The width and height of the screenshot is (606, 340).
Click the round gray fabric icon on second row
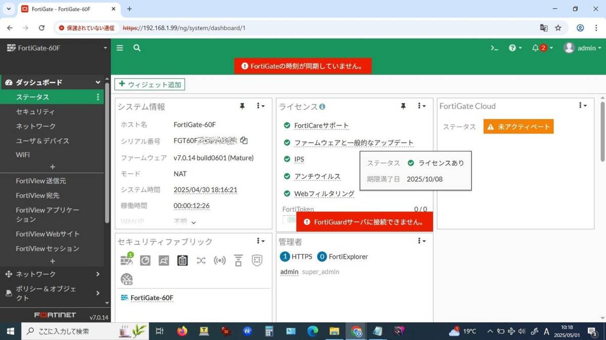click(126, 279)
